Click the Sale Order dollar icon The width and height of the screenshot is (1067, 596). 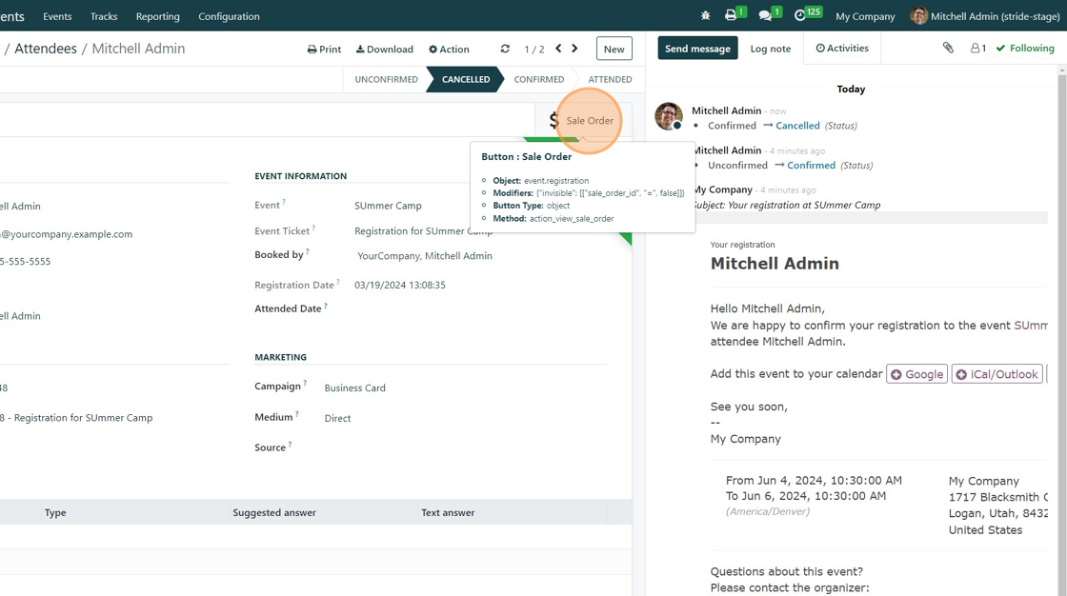click(554, 120)
